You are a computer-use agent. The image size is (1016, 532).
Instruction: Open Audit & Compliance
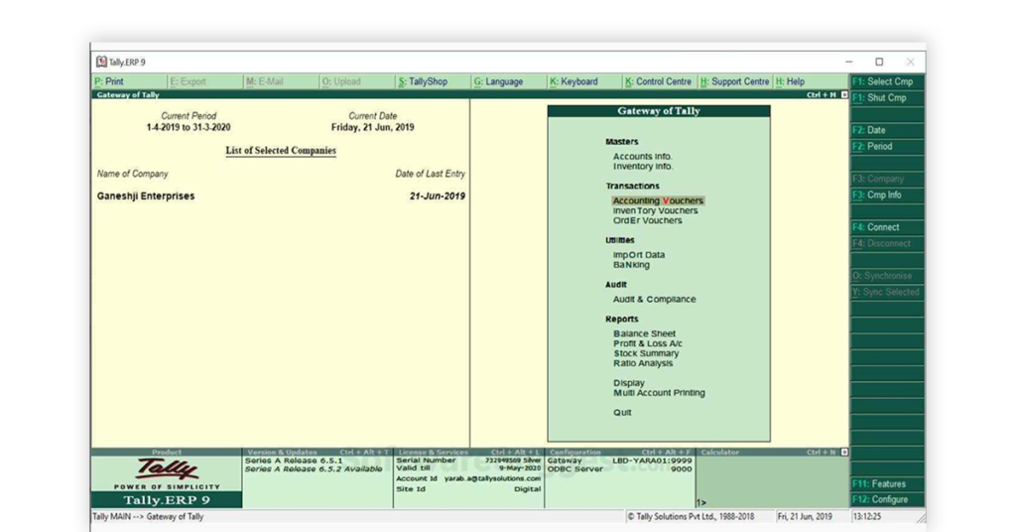pyautogui.click(x=655, y=300)
